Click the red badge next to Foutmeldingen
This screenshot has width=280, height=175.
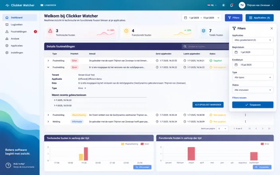(35, 32)
